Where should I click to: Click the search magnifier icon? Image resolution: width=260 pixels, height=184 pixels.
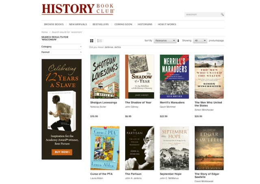(222, 15)
